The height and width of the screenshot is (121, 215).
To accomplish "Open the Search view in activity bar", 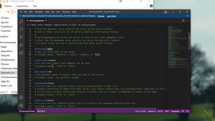I will 21,29.
